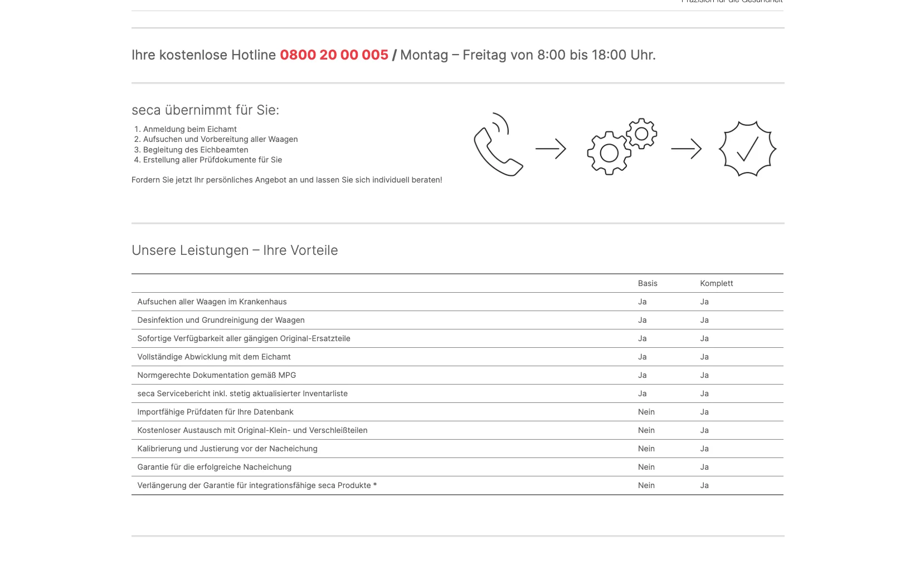Click Basis 'Ja' in 'Vollständige Abwicklung' row
This screenshot has width=915, height=571.
click(x=643, y=357)
